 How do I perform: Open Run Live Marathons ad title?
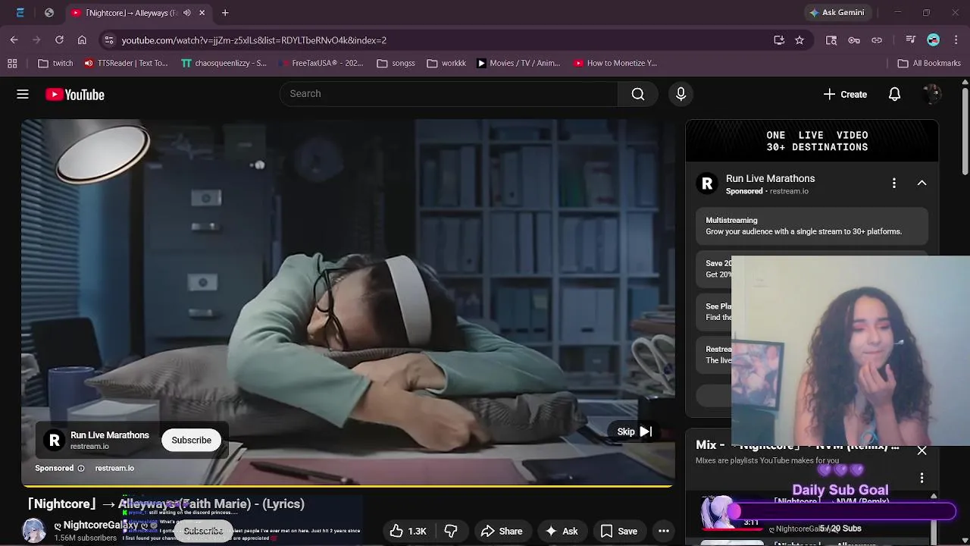click(770, 178)
